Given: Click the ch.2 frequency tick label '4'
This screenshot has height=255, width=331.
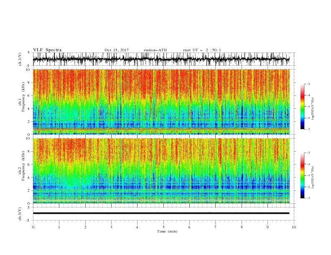Looking at the screenshot, I should coord(29,177).
